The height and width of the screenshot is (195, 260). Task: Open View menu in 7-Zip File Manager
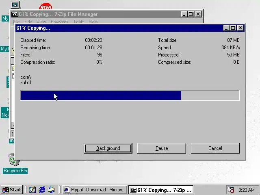pos(41,22)
